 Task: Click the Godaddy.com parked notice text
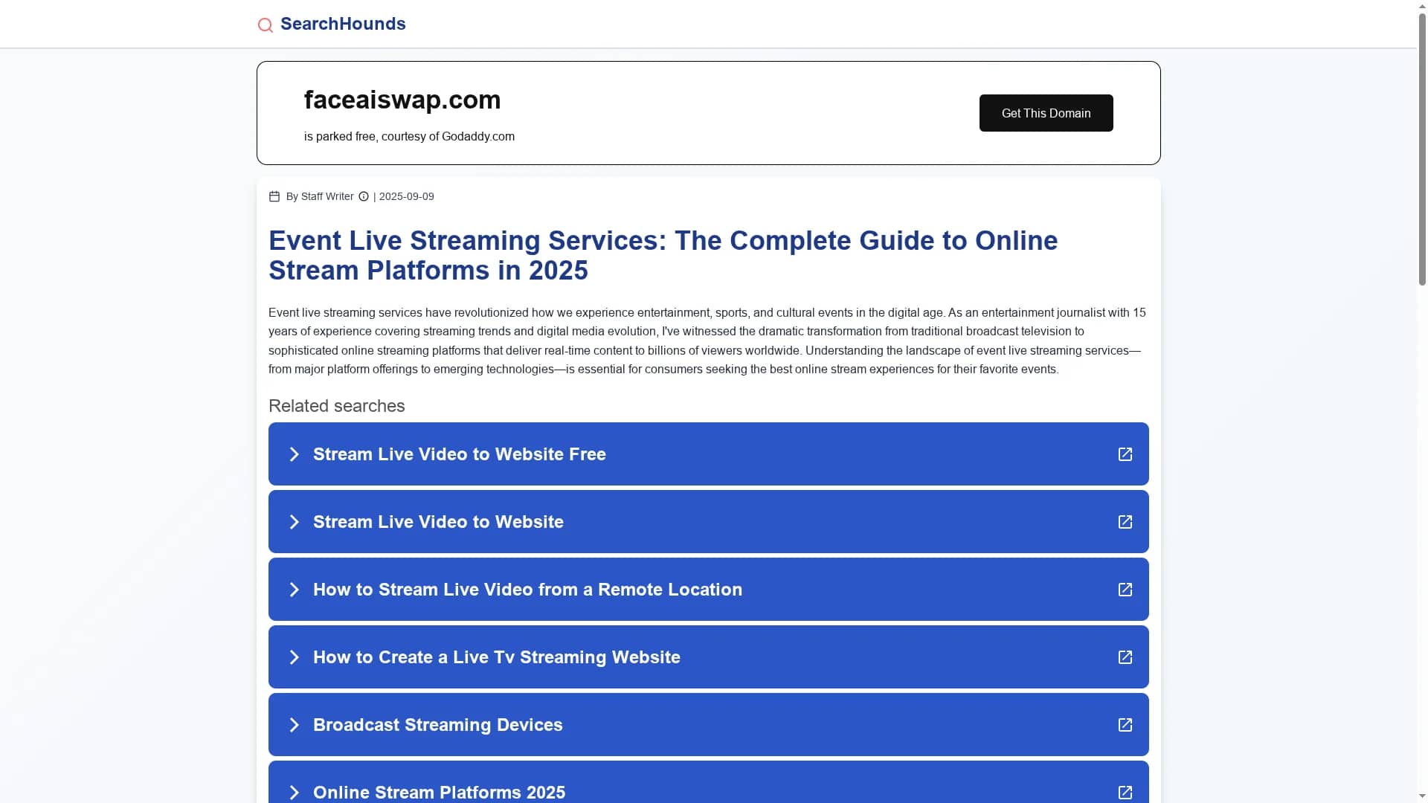409,136
